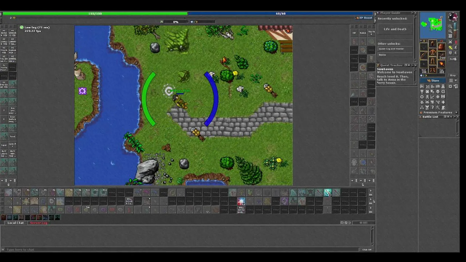Click the F12 hotkey action slot
Screen dimensions: 466x262
103,192
